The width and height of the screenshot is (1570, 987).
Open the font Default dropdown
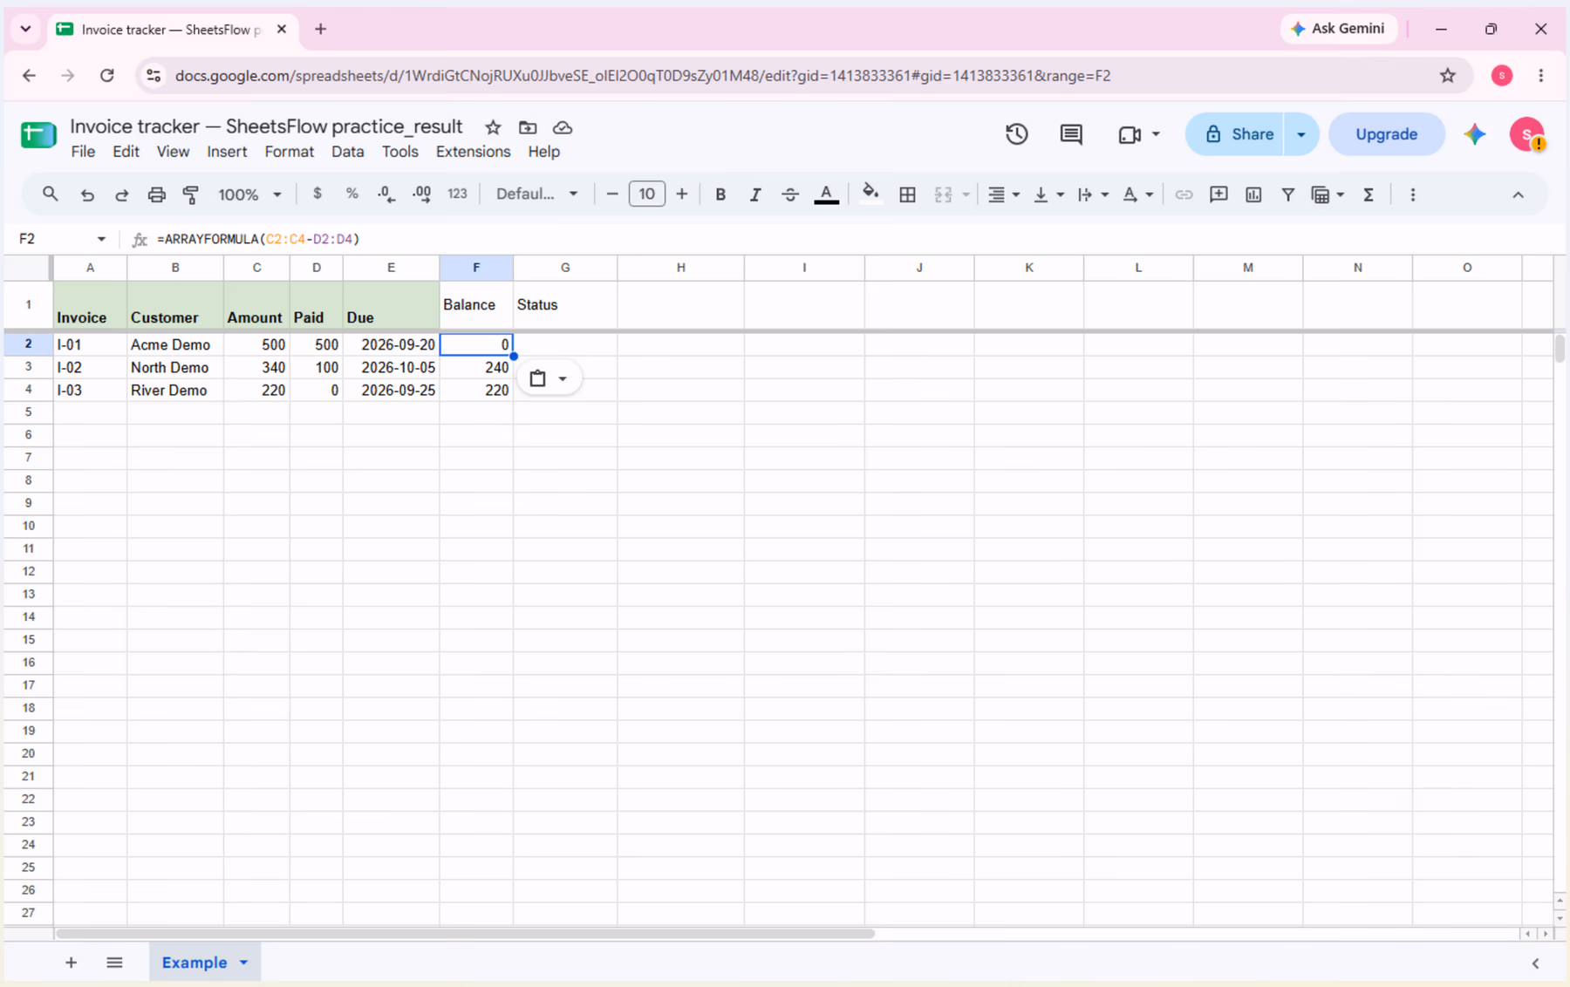536,194
